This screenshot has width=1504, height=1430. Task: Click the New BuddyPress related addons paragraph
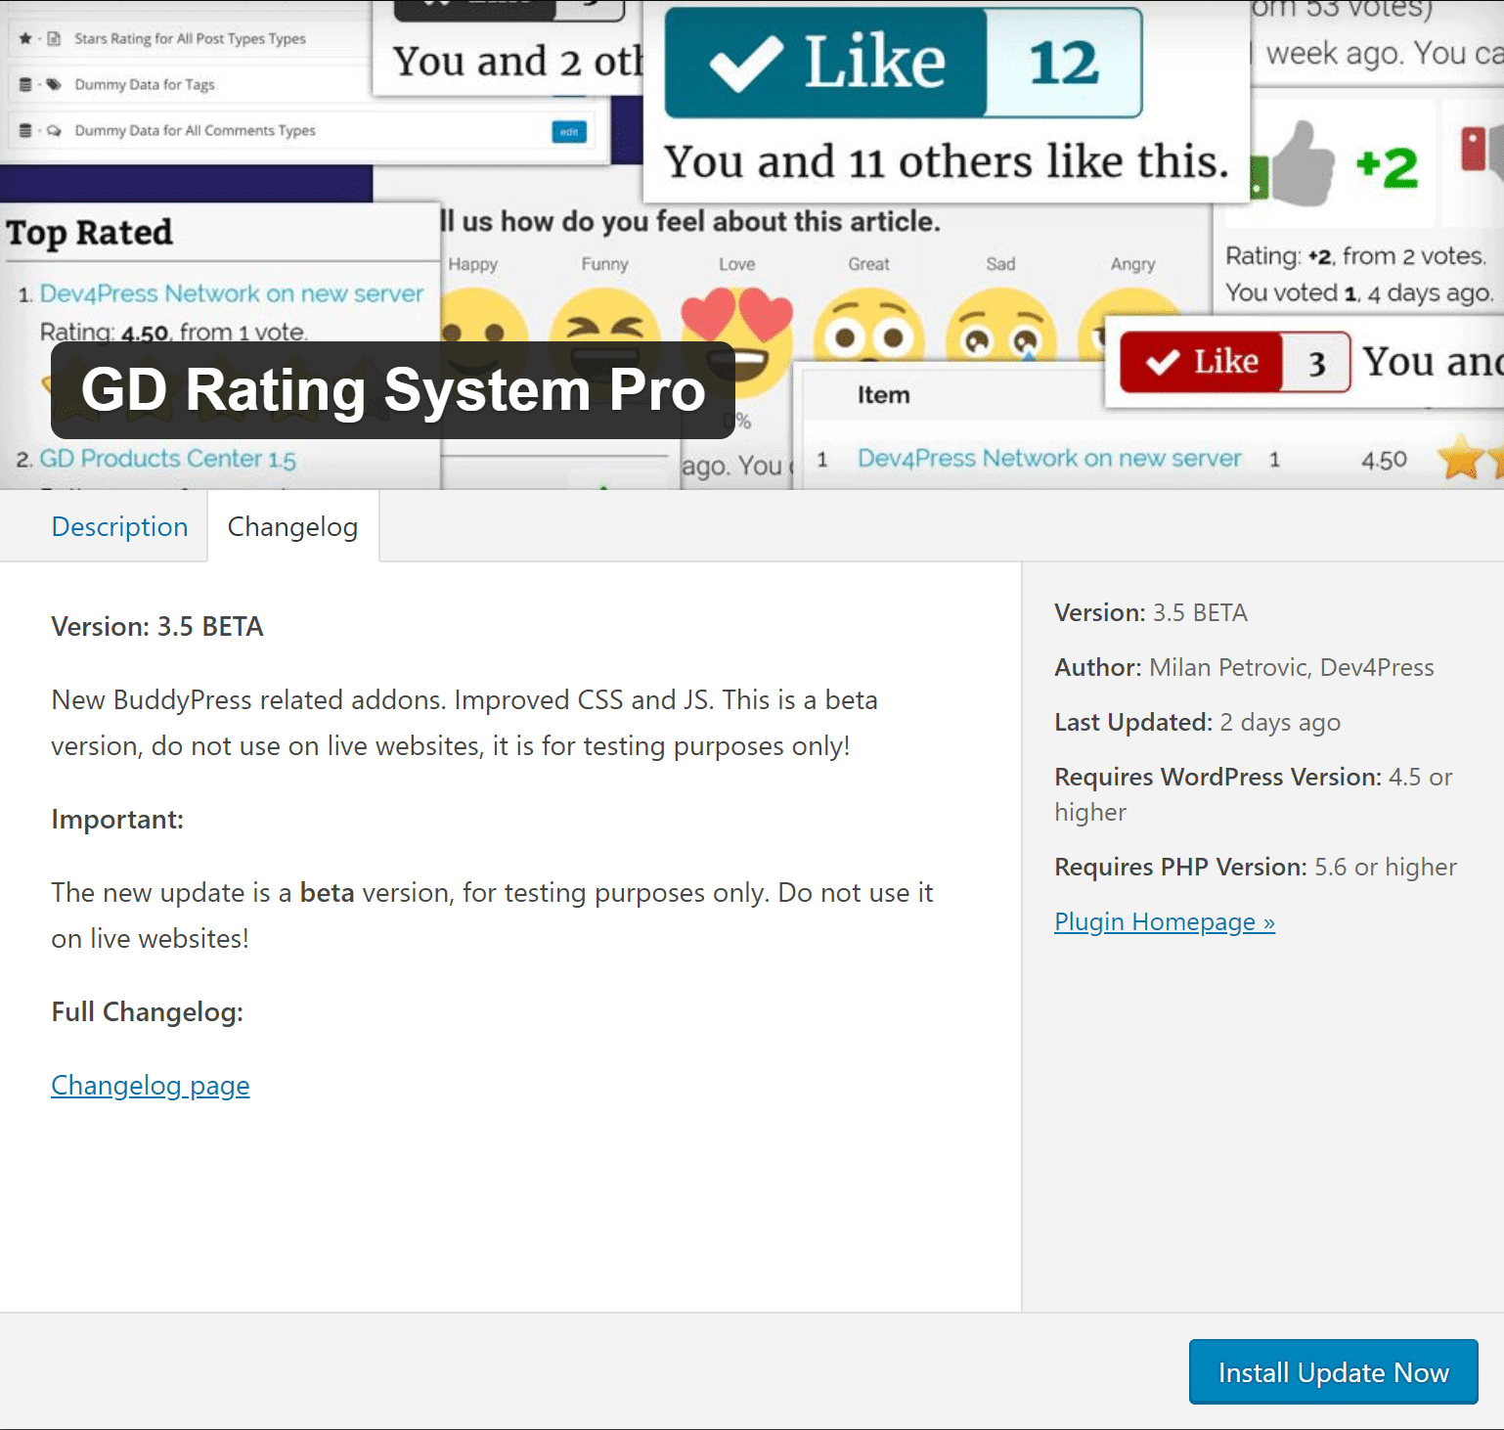(464, 723)
